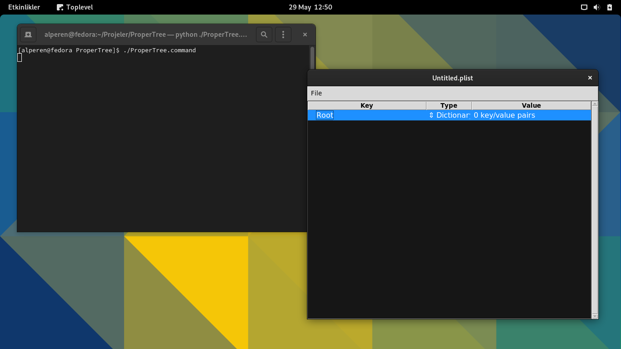The image size is (621, 349).
Task: Open a new tab in the terminal
Action: point(28,35)
